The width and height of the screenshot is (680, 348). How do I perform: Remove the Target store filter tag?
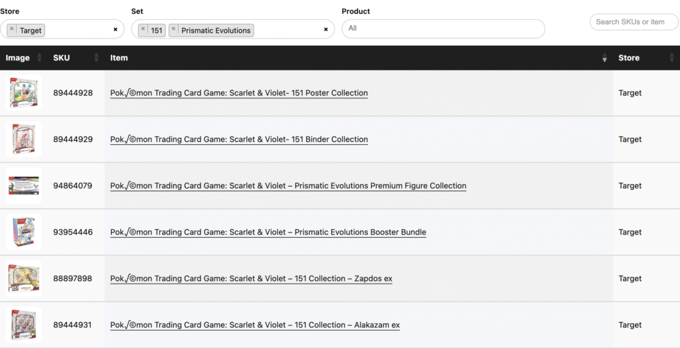(12, 29)
